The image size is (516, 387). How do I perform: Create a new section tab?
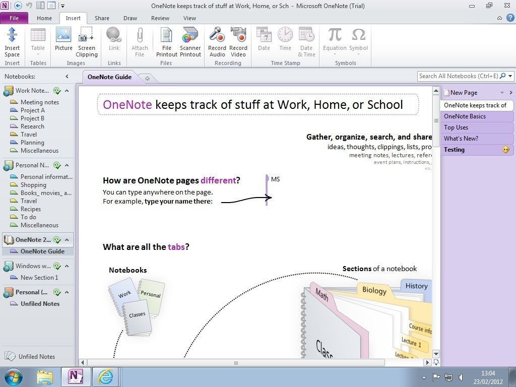[148, 78]
